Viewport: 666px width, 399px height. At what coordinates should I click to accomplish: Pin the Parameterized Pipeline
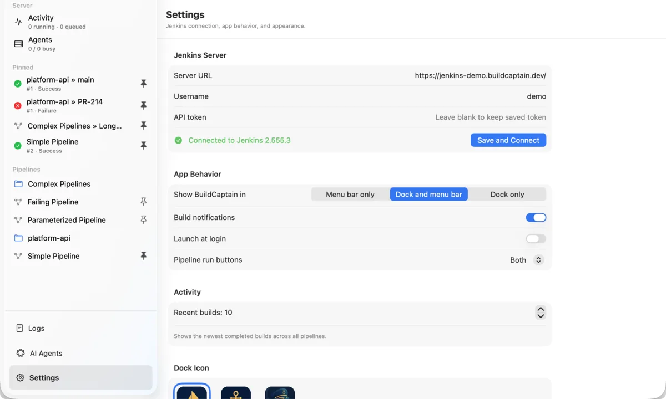tap(143, 220)
